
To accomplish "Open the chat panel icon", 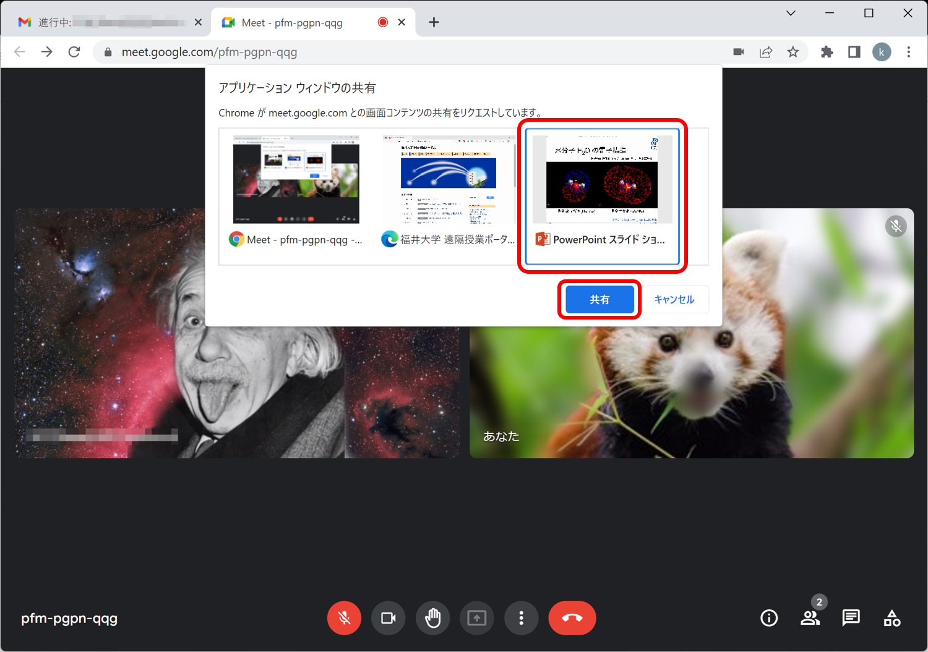I will click(x=851, y=618).
